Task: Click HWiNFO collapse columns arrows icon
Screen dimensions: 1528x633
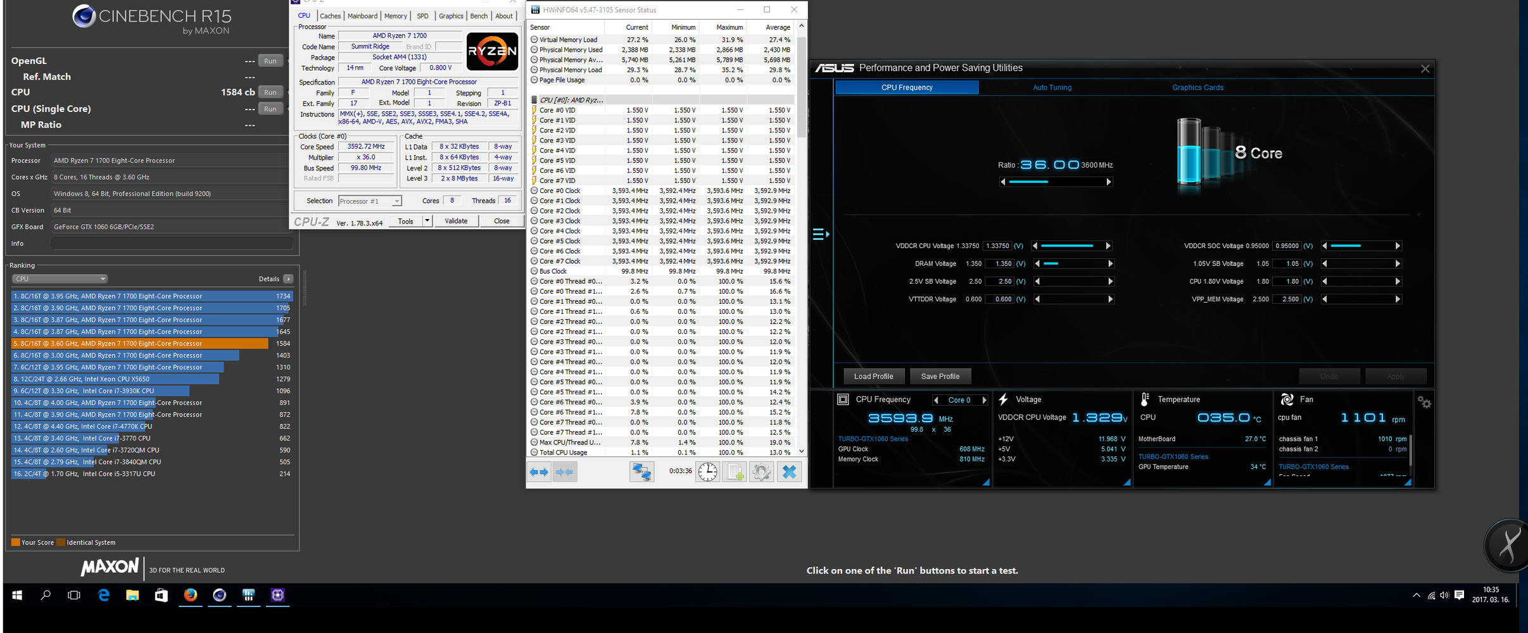Action: (565, 472)
